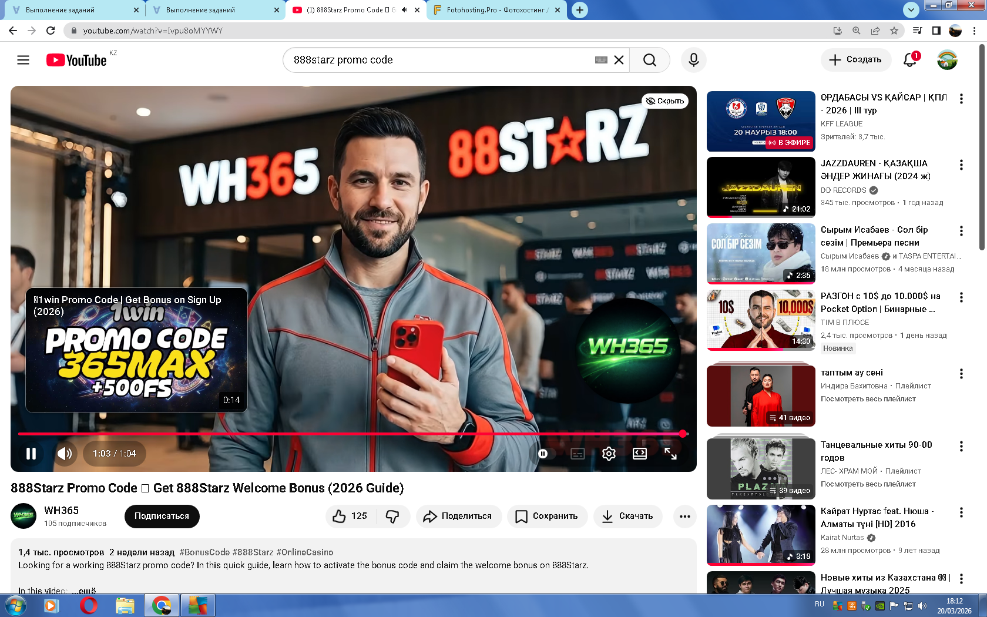Viewport: 987px width, 617px height.
Task: Open the on-screen keyboard in search box
Action: (601, 60)
